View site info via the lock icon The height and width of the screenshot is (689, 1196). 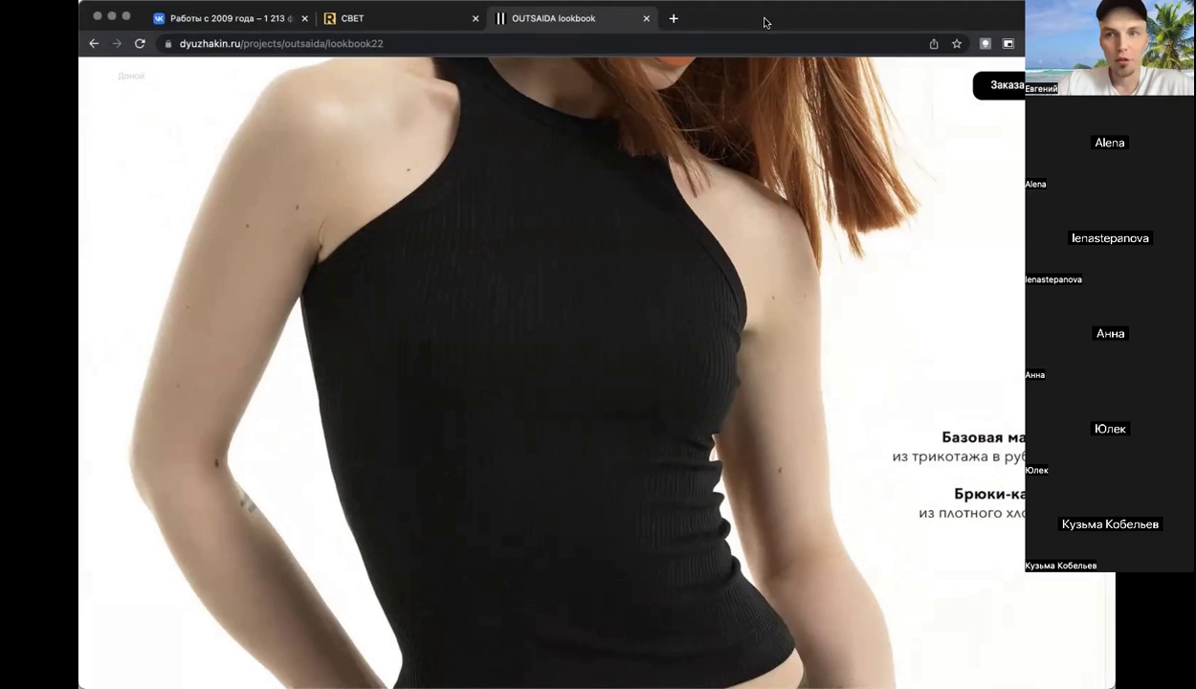(x=167, y=44)
